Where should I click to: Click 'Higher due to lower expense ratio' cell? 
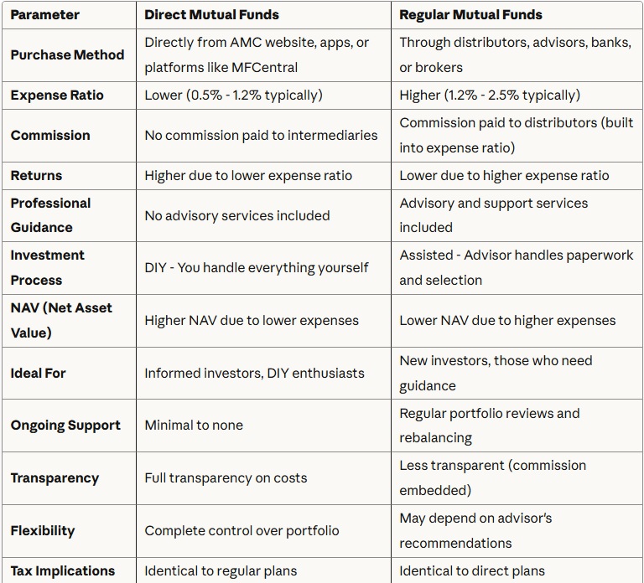248,175
